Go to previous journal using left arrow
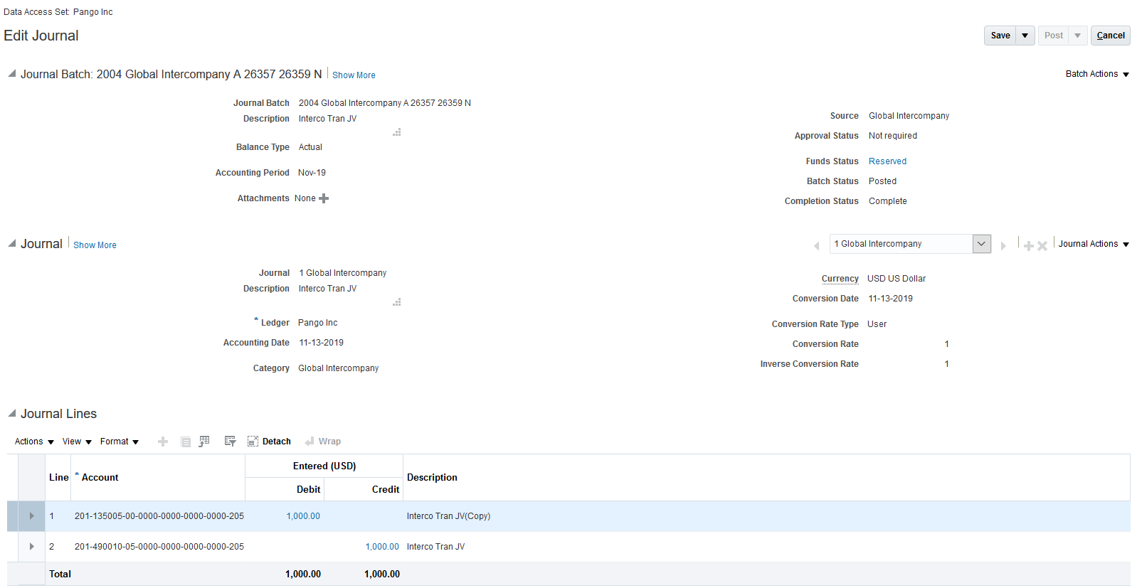Screen dimensions: 1137x588 pos(817,245)
